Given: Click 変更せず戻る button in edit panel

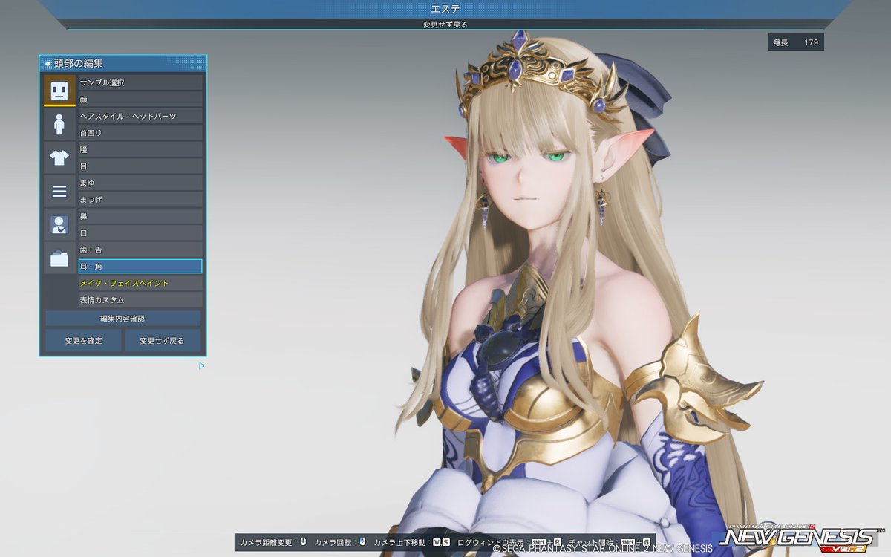Looking at the screenshot, I should (x=163, y=341).
